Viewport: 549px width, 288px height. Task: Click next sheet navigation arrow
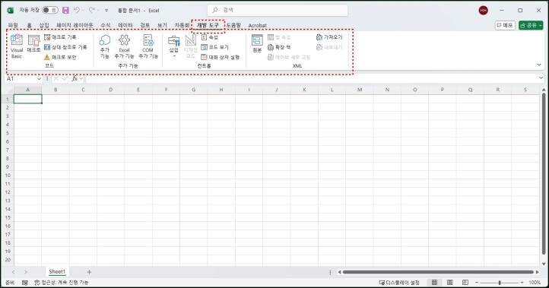[26, 272]
